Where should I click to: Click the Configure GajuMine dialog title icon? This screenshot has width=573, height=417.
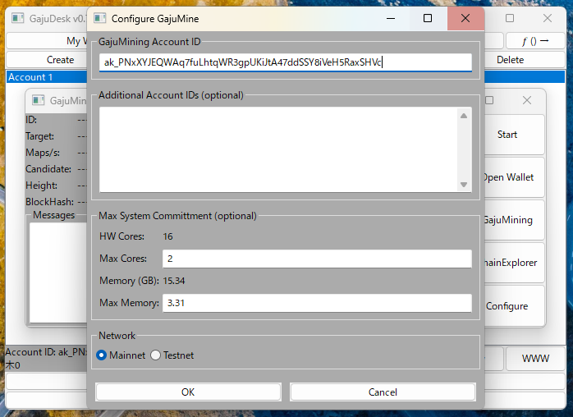[x=100, y=18]
